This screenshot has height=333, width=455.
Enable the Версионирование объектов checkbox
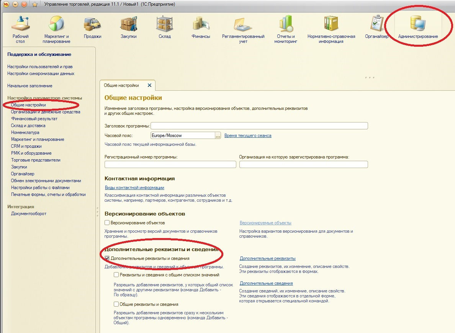tap(107, 223)
